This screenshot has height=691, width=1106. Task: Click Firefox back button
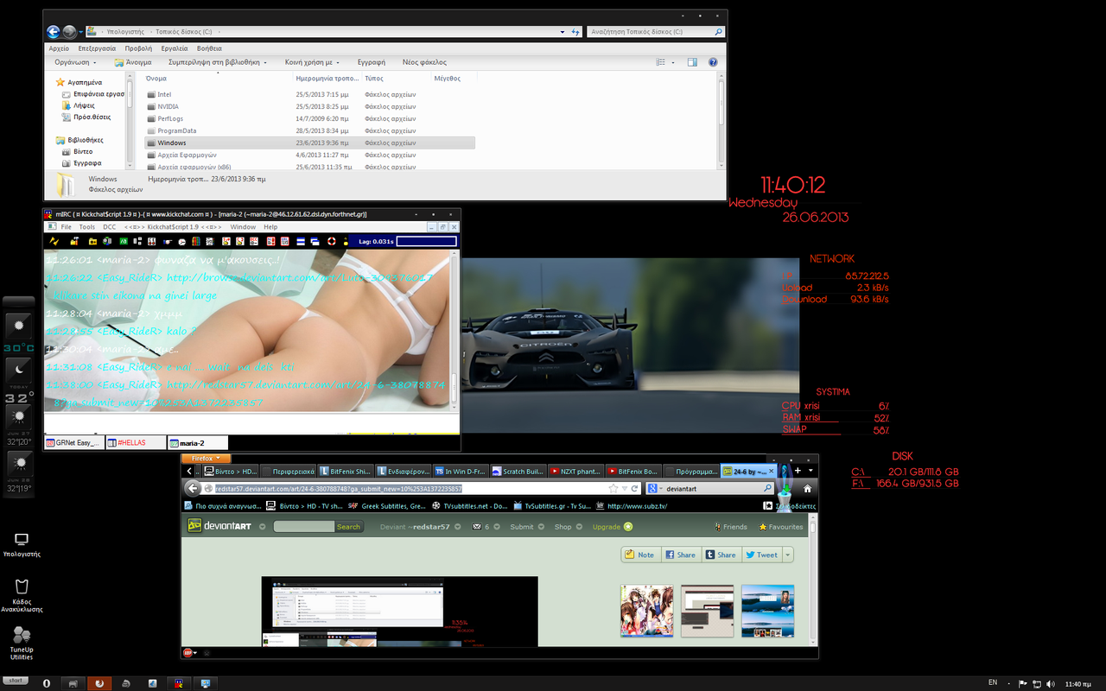coord(193,488)
